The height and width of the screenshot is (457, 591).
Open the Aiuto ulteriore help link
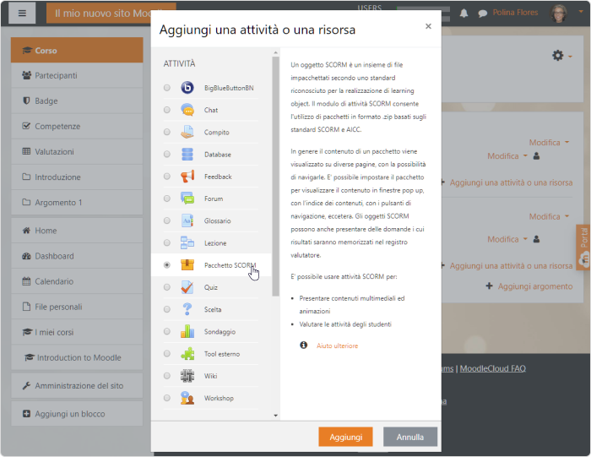337,345
